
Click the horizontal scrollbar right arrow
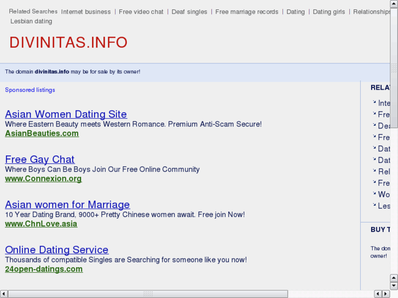point(386,294)
